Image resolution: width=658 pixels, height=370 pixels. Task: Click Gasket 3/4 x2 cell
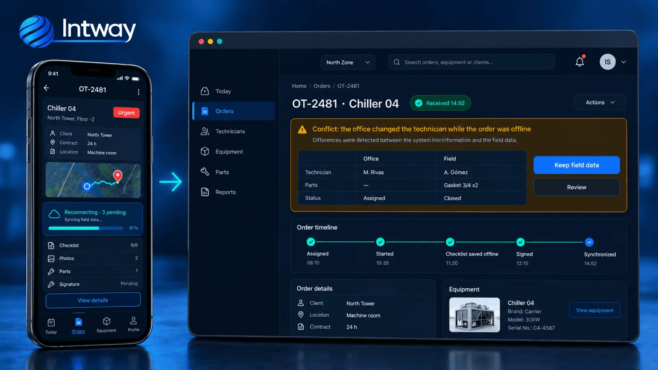coord(461,185)
